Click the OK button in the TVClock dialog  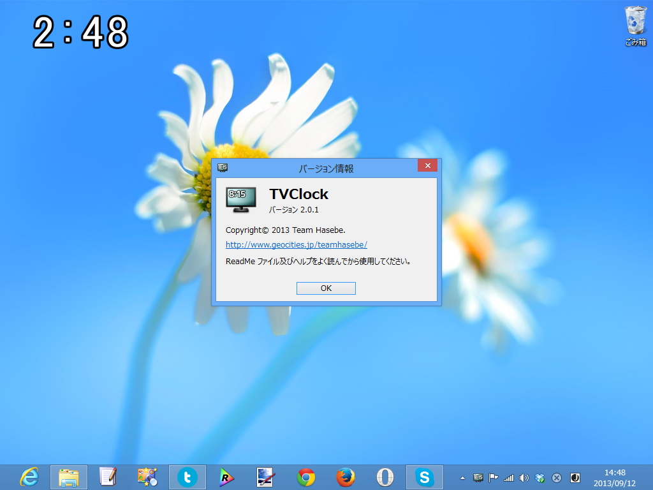coord(325,288)
